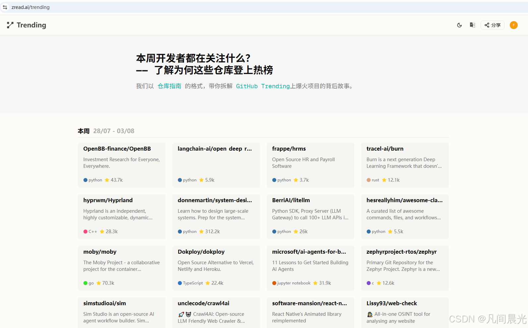Click the python dot on litellm card
Screen dimensions: 528x328
point(274,232)
